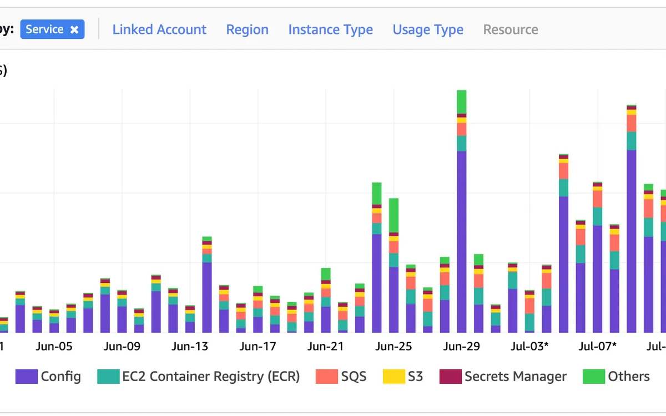
Task: Switch grouping to Instance Type
Action: pyautogui.click(x=331, y=29)
